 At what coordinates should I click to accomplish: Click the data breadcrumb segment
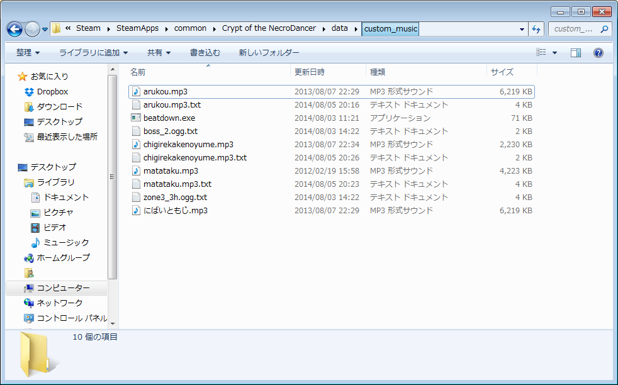pos(340,28)
